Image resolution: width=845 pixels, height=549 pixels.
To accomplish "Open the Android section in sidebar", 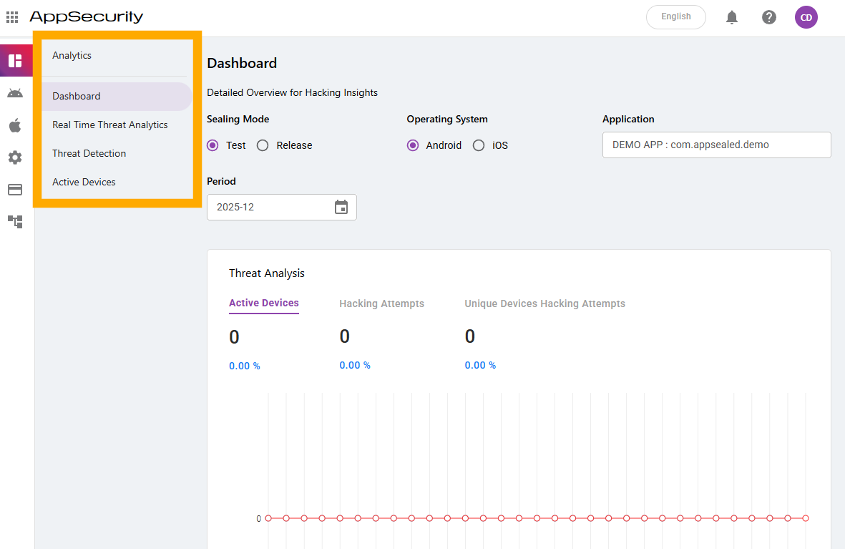I will [x=15, y=93].
